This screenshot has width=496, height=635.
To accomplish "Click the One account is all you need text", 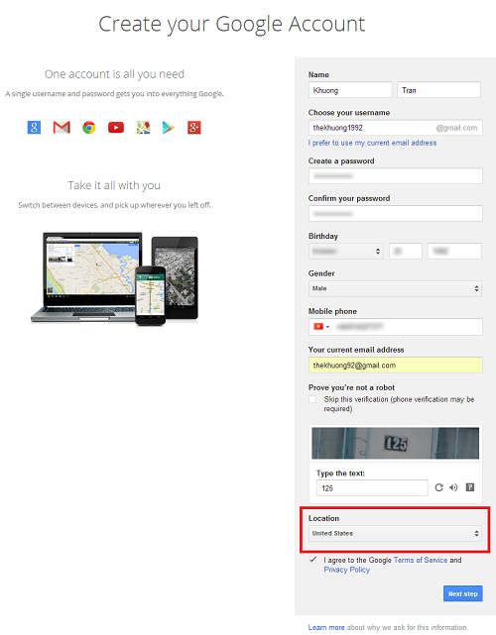I will click(114, 74).
